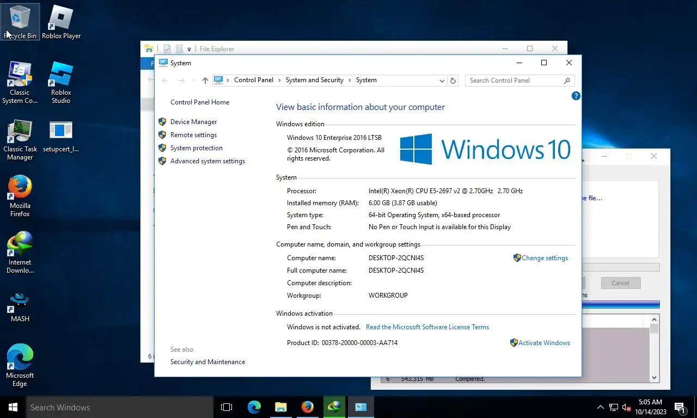Click "Windows 10 Enterprise 2016 LTSB" text

[334, 138]
